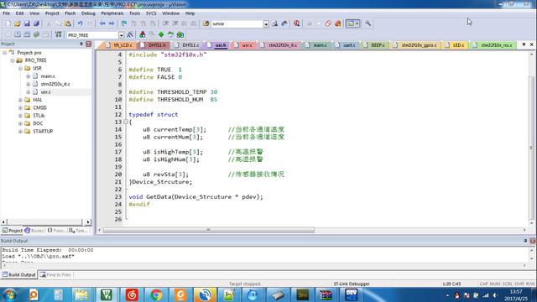Open Configuration with the wrench icon
Viewport: 537px width, 302px height.
368,23
